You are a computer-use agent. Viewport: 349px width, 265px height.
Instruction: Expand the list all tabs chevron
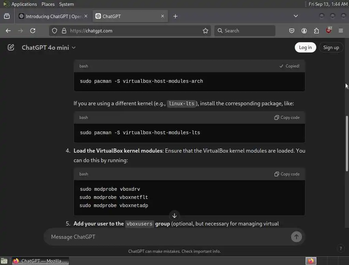295,16
